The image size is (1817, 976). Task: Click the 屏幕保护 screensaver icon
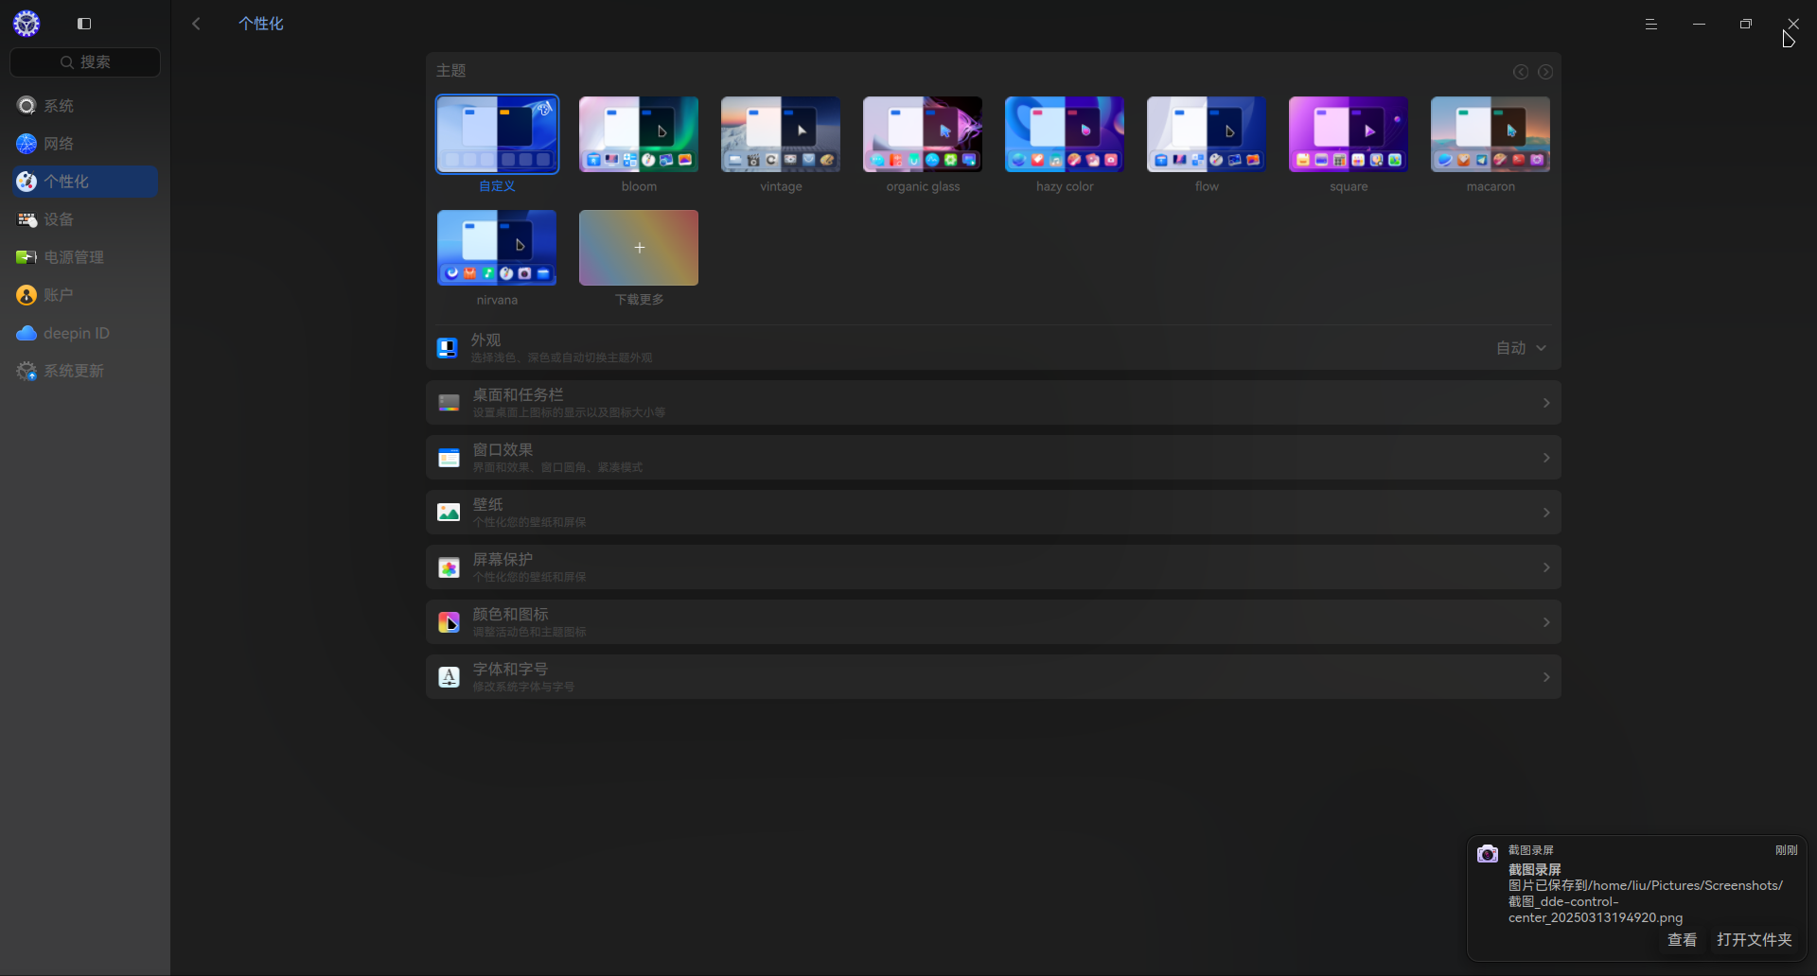449,567
